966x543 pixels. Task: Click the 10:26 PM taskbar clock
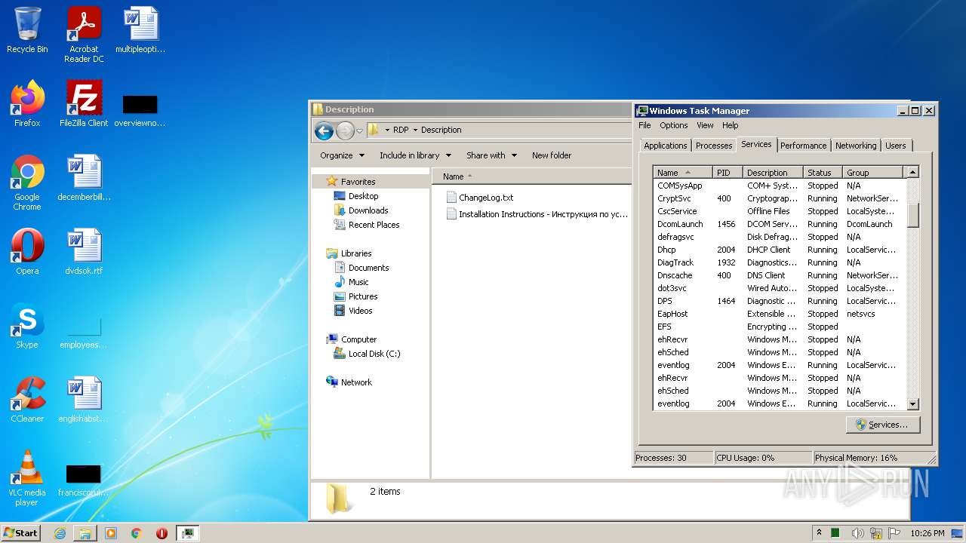point(927,533)
